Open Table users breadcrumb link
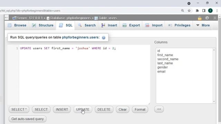Screen dimensions: 221x124 [108, 18]
